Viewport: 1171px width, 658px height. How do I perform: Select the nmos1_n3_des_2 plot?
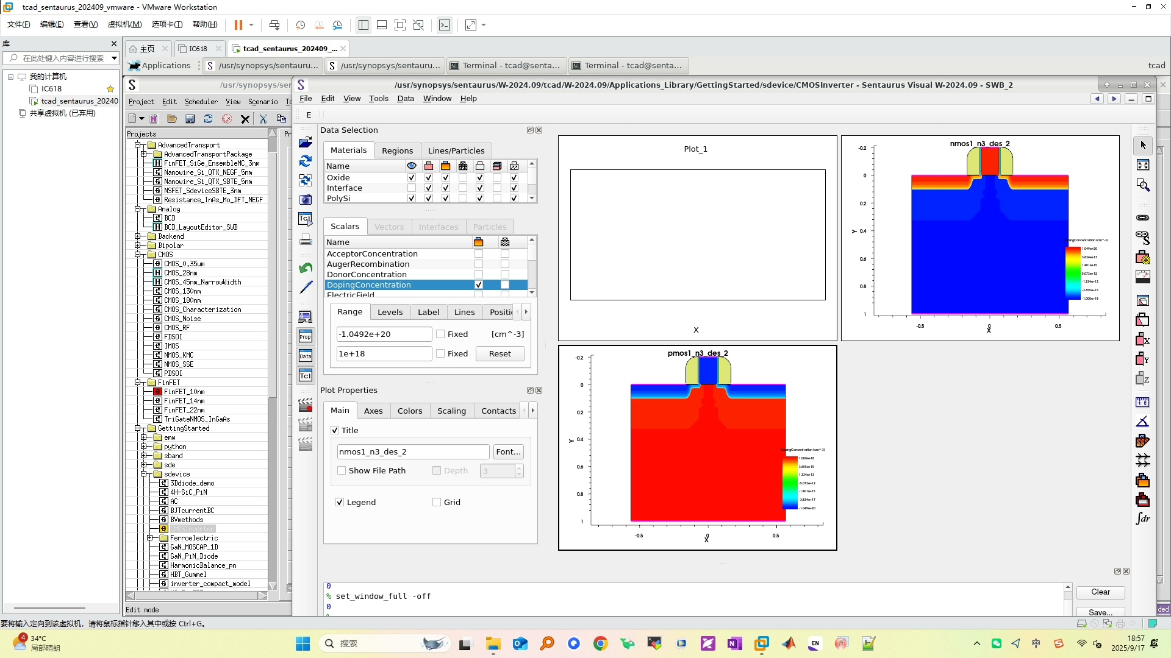(980, 238)
